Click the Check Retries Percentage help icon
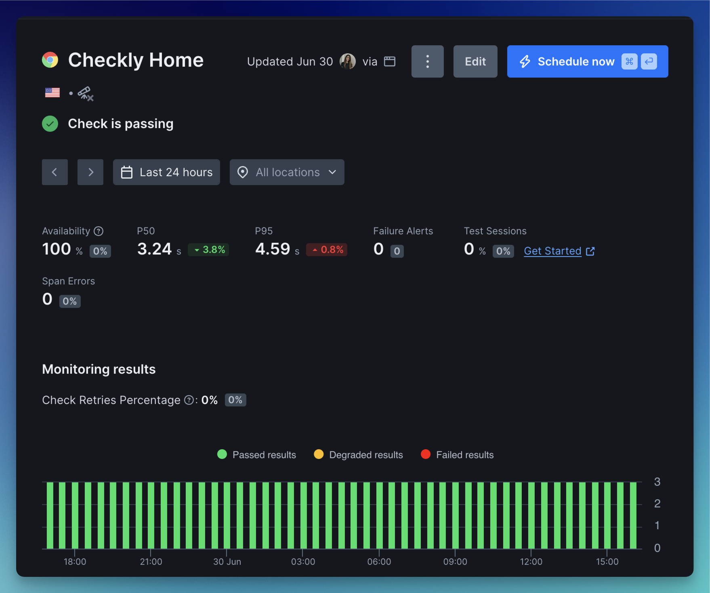The width and height of the screenshot is (710, 593). (x=188, y=400)
